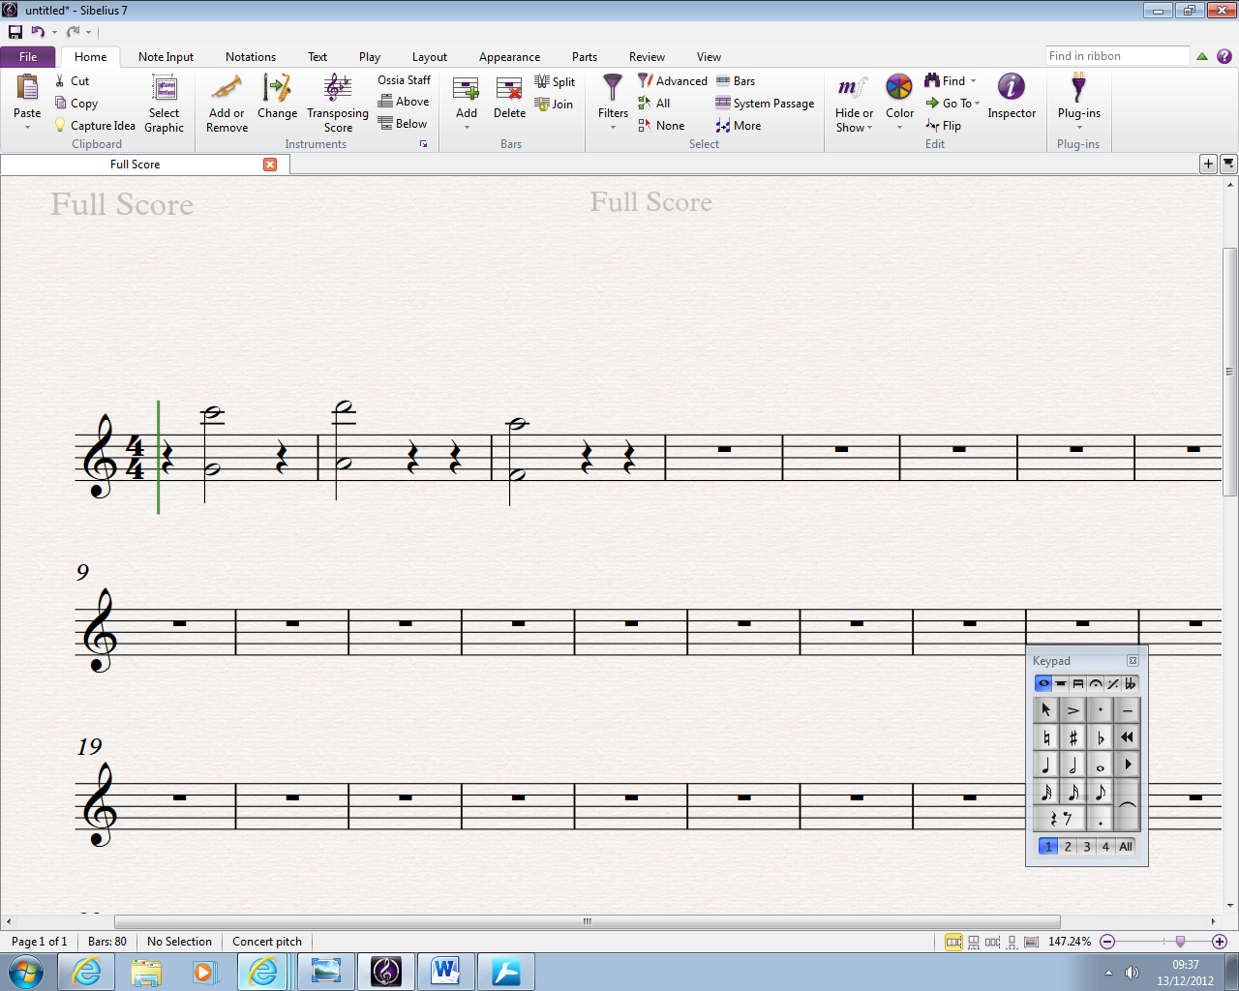Toggle the eighth note on keypad

[1101, 793]
